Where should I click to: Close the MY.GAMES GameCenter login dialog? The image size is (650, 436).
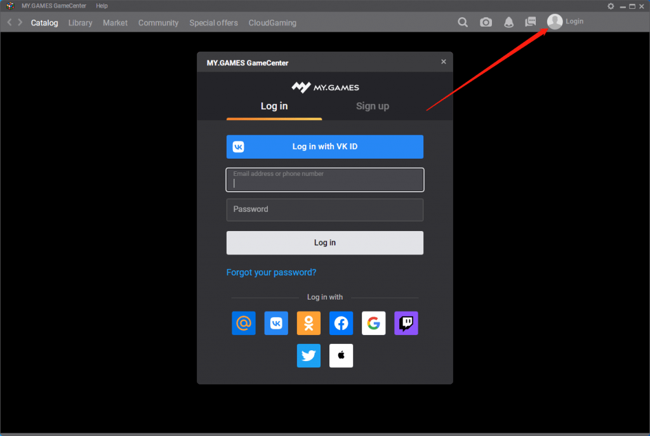443,62
